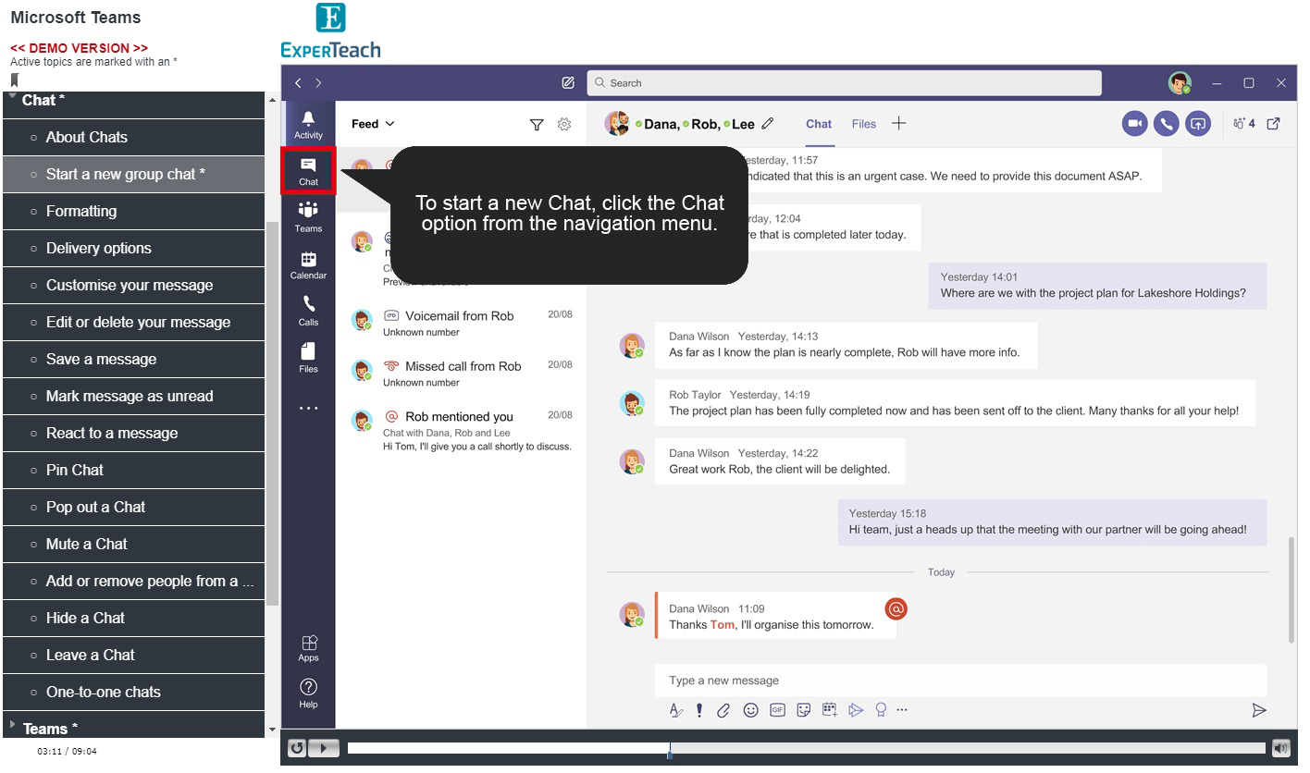Pop out the chat window
The width and height of the screenshot is (1310, 773).
pyautogui.click(x=1274, y=124)
